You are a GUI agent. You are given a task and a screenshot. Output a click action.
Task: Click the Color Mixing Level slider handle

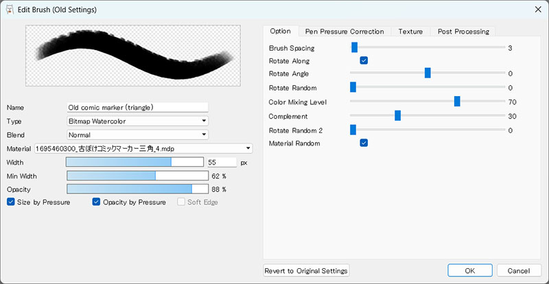[457, 102]
